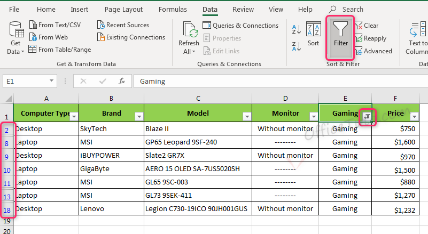Open the Formulas tab

[x=173, y=9]
